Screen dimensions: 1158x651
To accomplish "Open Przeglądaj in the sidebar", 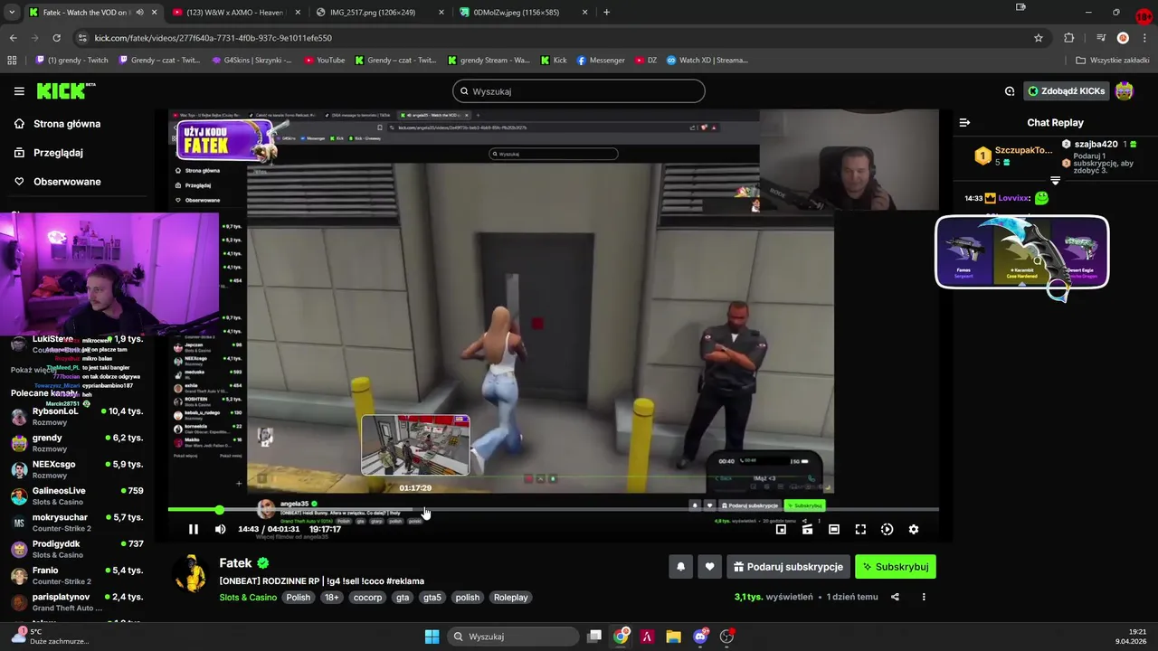I will point(58,153).
